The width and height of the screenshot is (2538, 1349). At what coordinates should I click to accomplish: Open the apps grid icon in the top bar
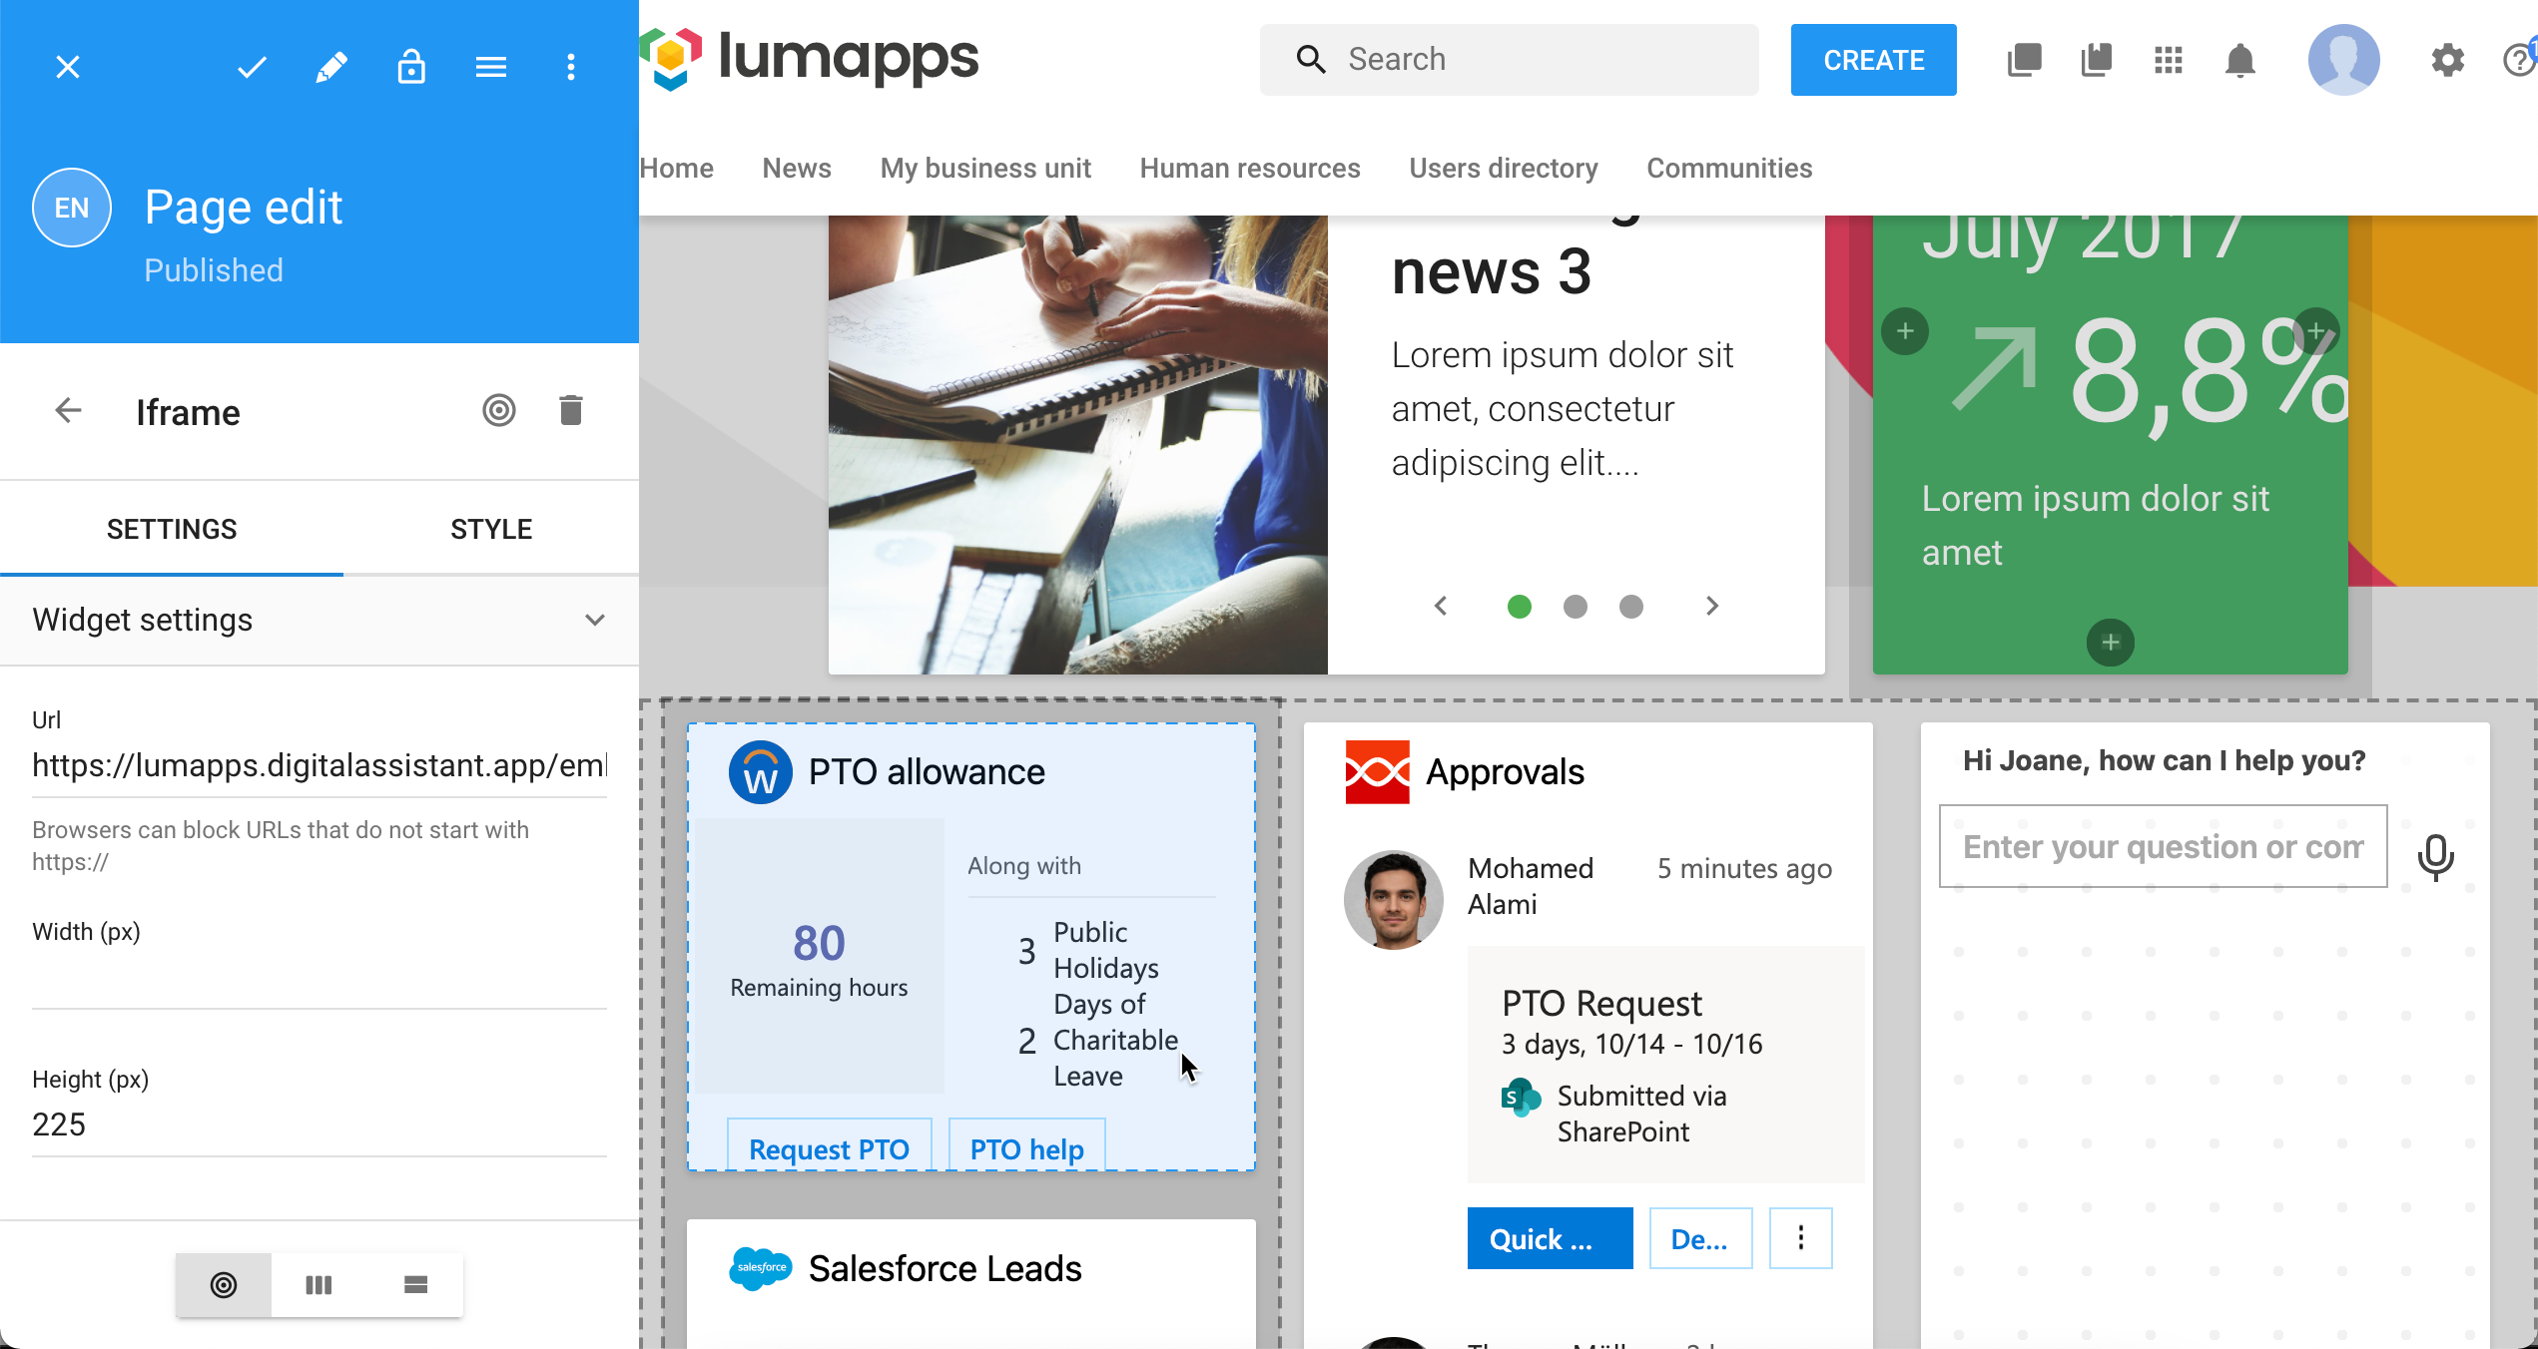[2168, 60]
